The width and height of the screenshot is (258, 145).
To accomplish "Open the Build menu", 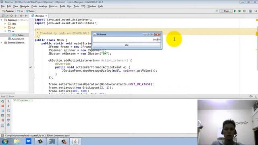I will [x=62, y=6].
